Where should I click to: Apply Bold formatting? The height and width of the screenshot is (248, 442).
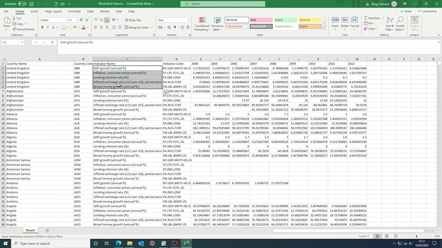tap(42, 27)
